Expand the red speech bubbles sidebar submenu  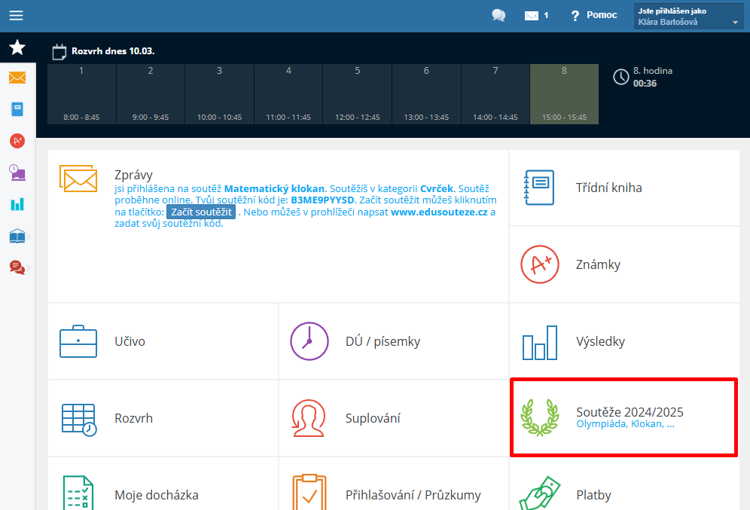coord(18,267)
